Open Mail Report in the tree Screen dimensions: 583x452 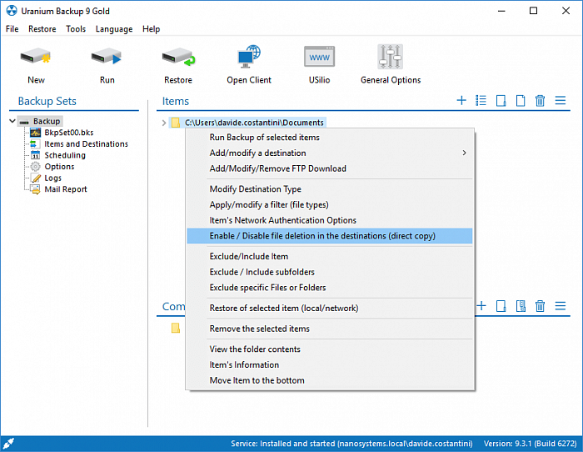[x=66, y=189]
